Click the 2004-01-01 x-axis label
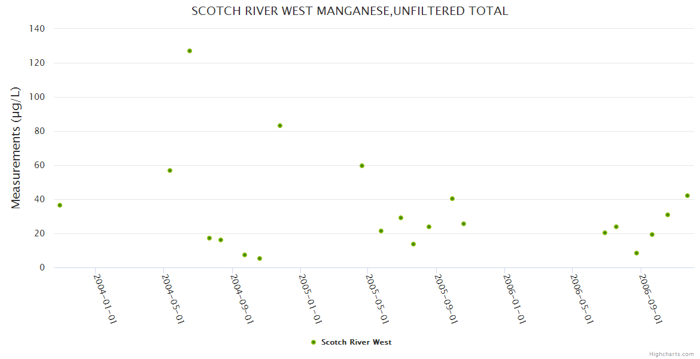Viewport: 700px width, 359px height. point(105,299)
